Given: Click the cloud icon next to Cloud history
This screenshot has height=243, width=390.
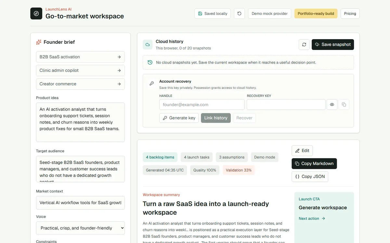Looking at the screenshot, I should click(148, 45).
